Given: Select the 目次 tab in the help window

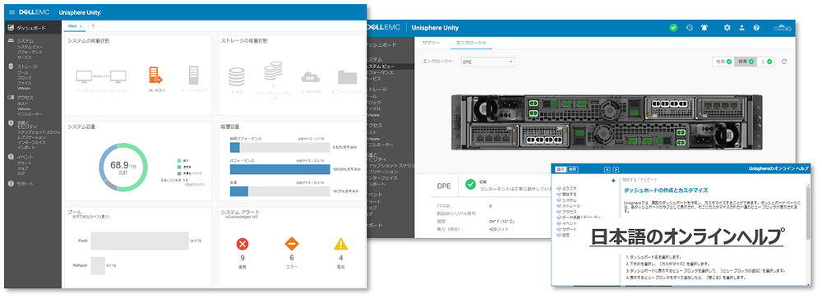Looking at the screenshot, I should (x=560, y=169).
